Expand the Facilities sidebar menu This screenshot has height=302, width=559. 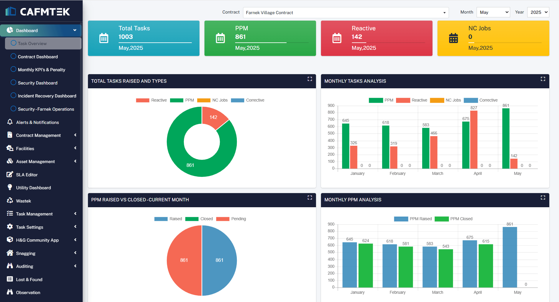41,148
